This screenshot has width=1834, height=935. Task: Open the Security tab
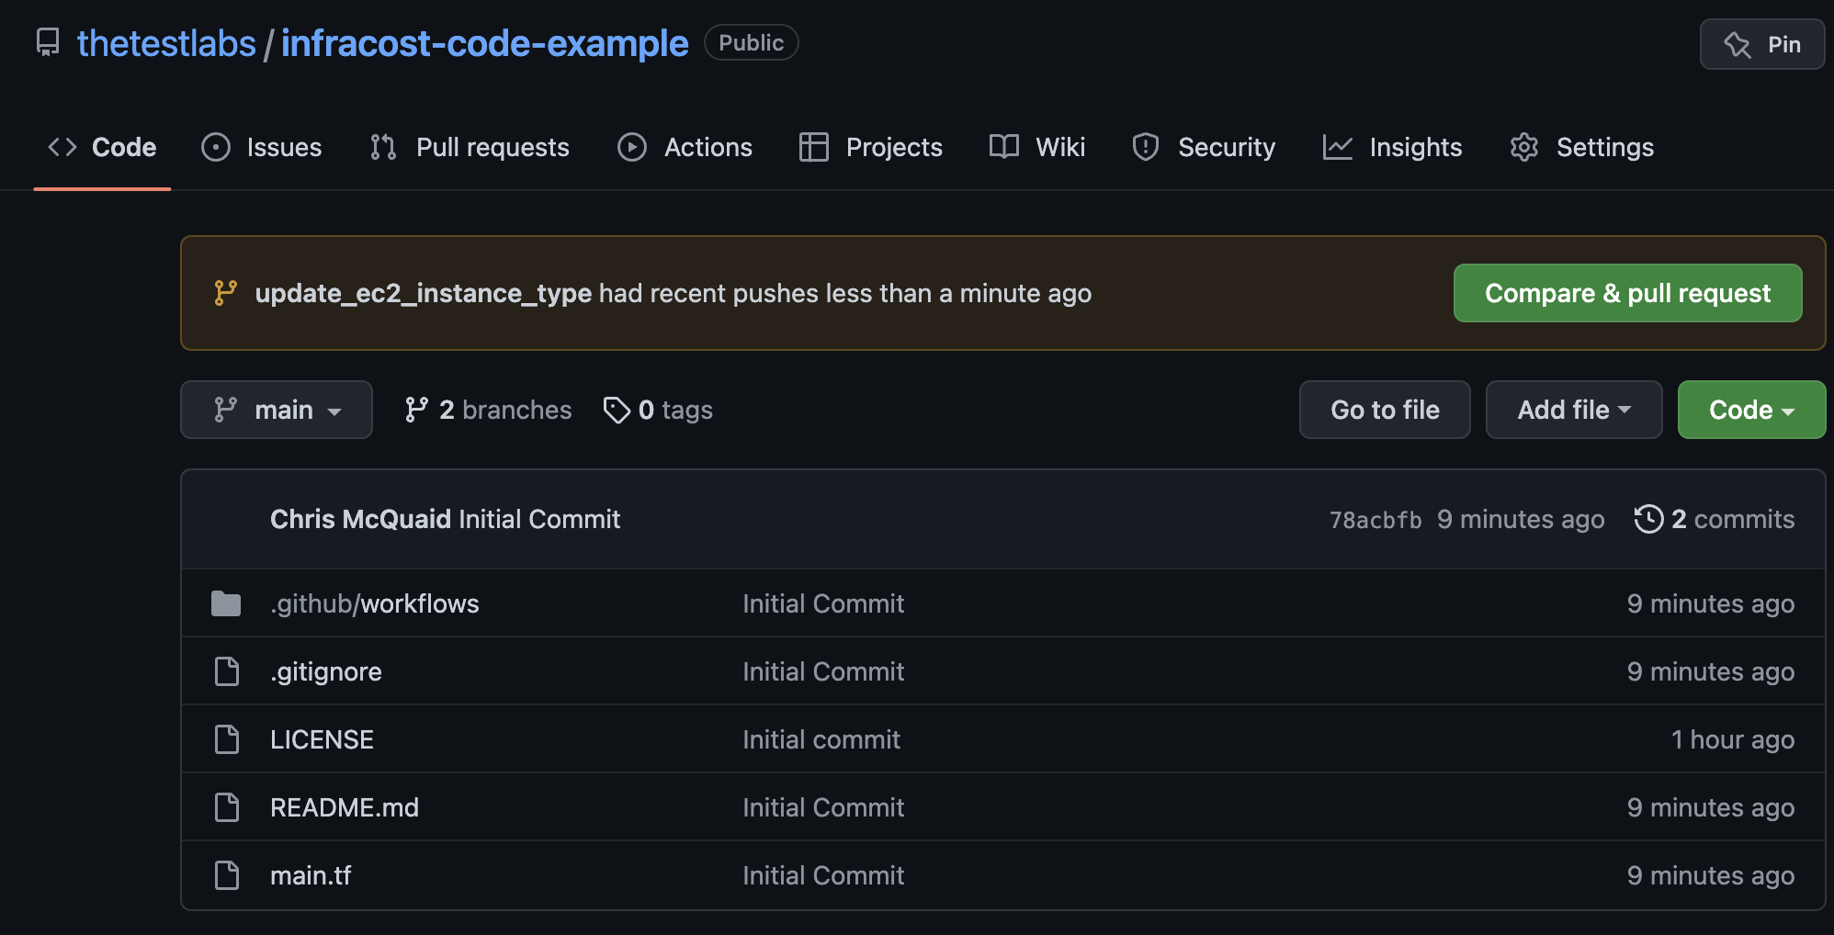[x=1205, y=147]
